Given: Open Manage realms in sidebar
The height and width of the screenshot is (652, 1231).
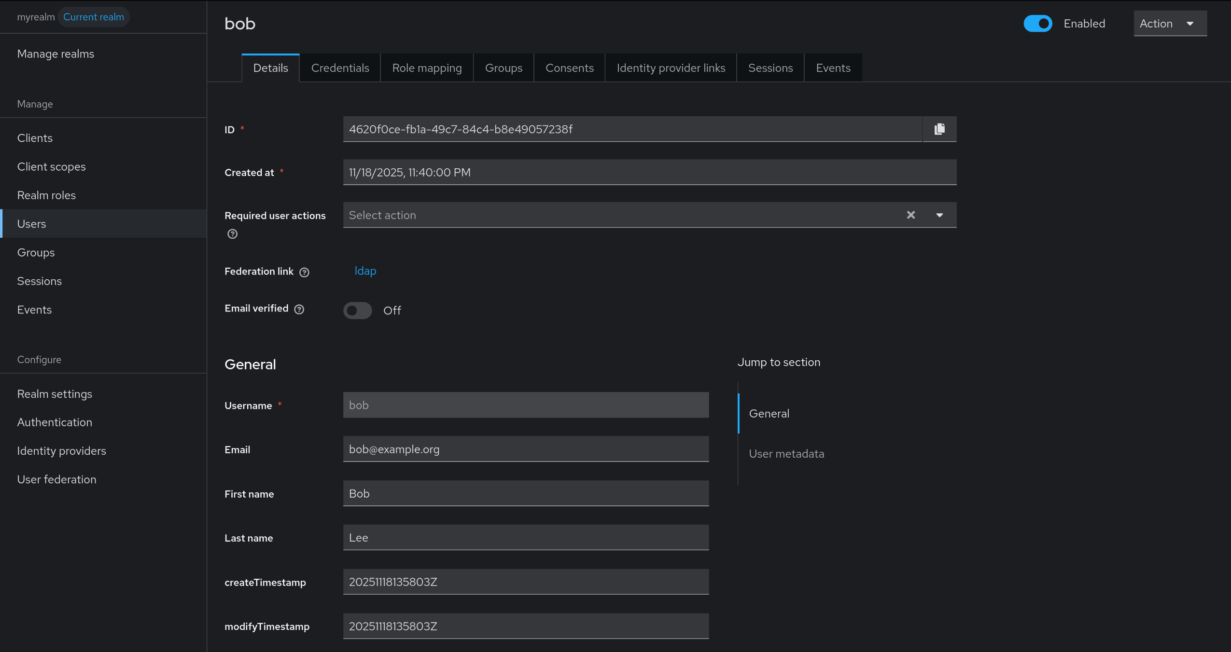Looking at the screenshot, I should (x=56, y=54).
